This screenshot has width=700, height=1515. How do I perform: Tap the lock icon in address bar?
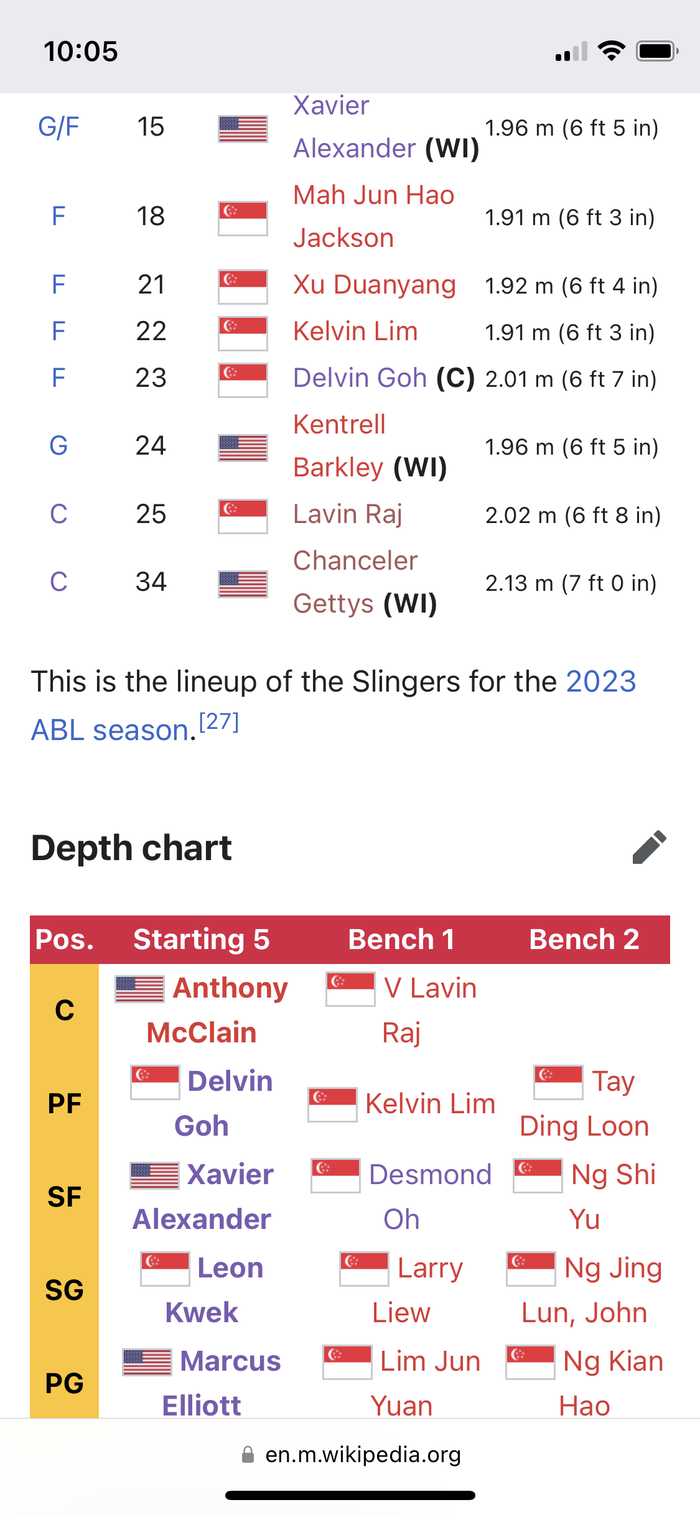coord(248,1454)
